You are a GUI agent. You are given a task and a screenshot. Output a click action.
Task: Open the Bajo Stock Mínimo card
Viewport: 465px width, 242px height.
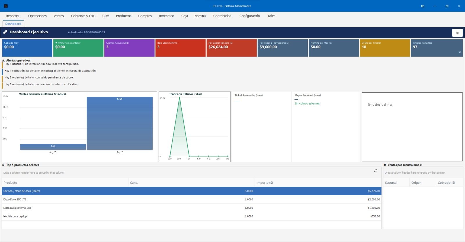click(x=180, y=48)
